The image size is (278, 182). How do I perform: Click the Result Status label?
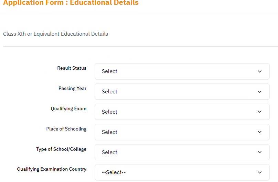(72, 68)
